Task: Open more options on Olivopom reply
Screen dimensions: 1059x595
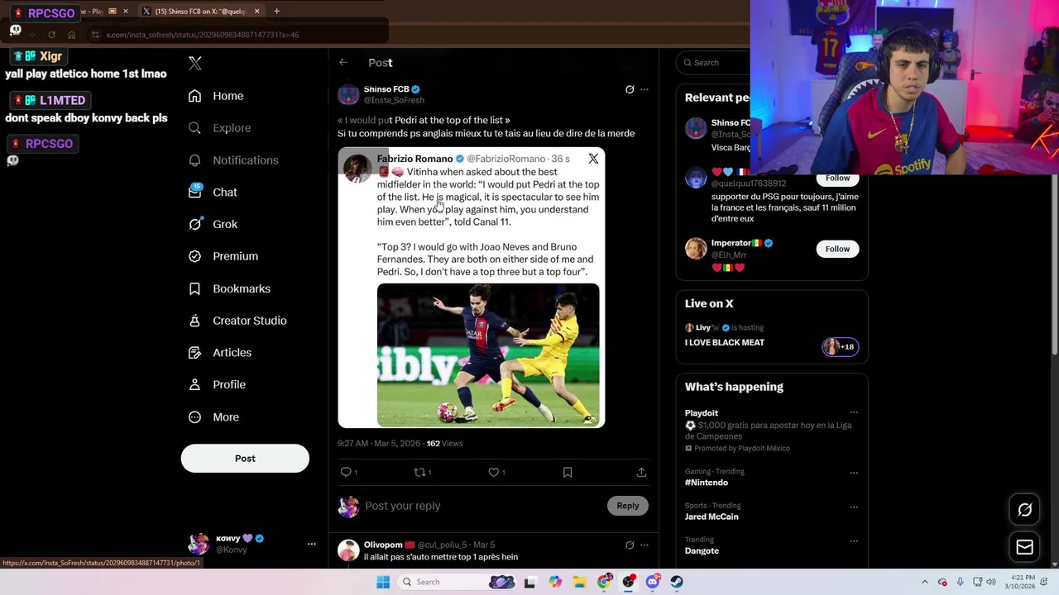Action: pos(645,545)
